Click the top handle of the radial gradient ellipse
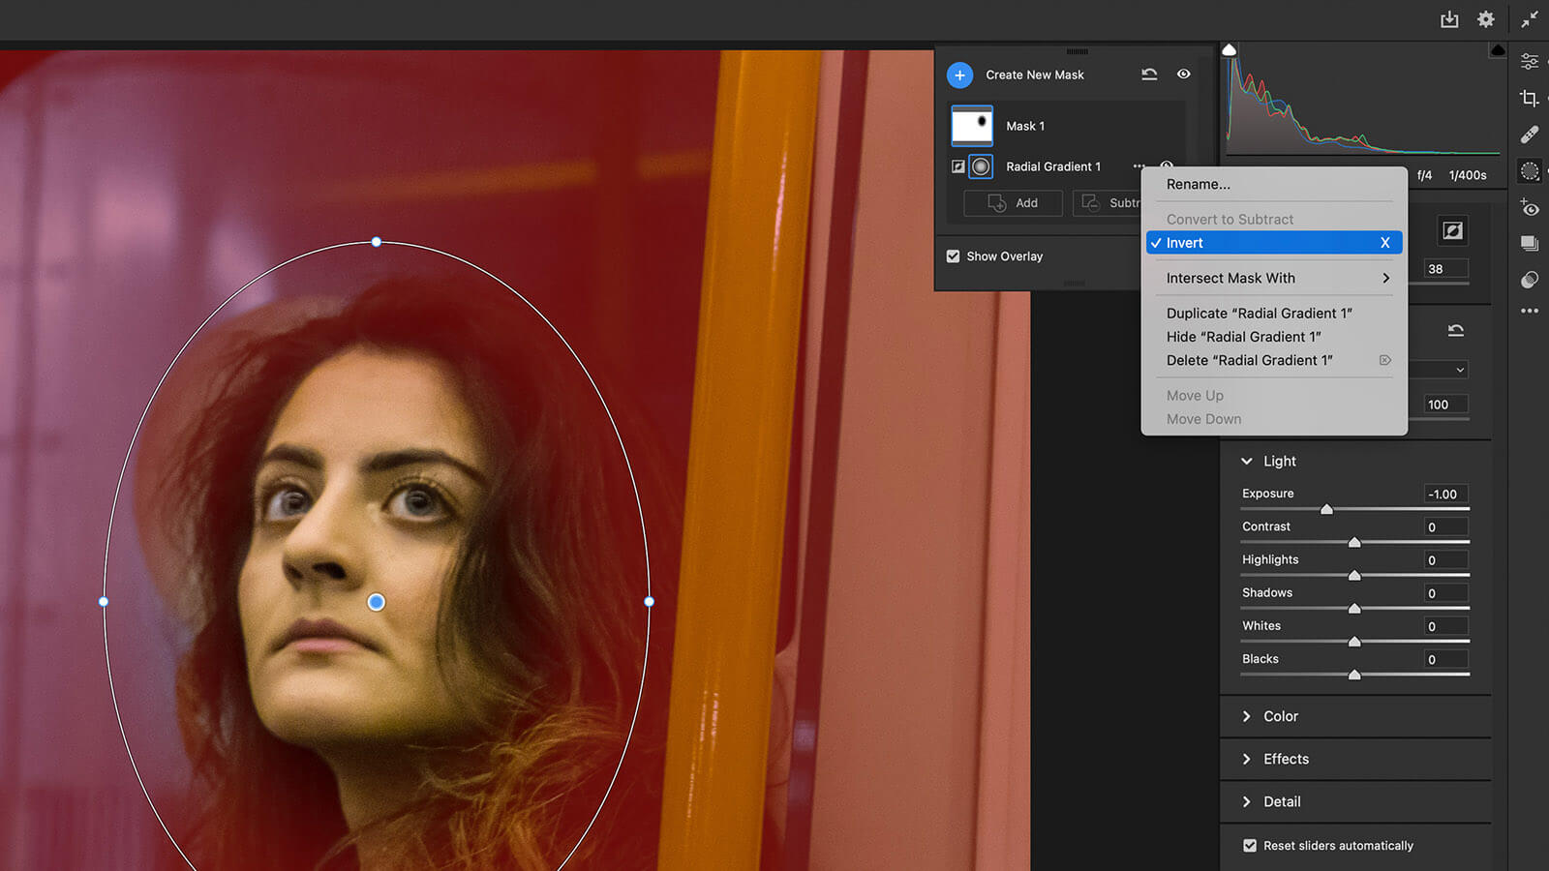 [x=377, y=242]
